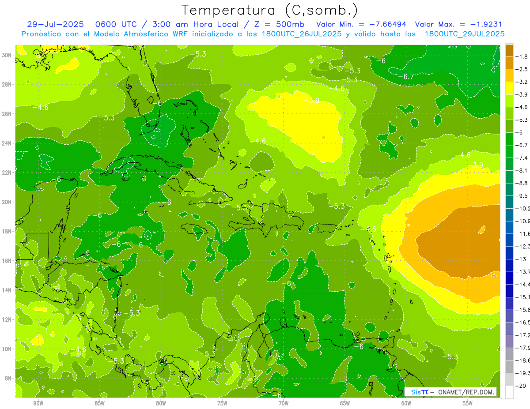This screenshot has width=530, height=409.
Task: Click the 16N latitude axis label
Action: [7, 261]
